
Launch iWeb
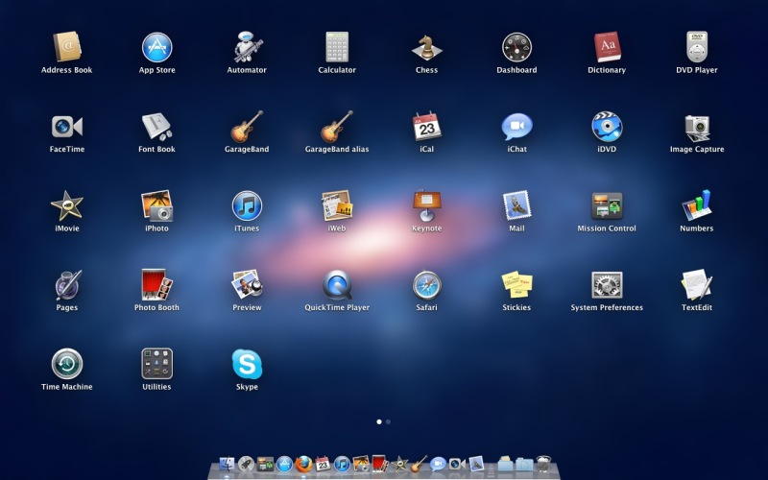point(337,205)
